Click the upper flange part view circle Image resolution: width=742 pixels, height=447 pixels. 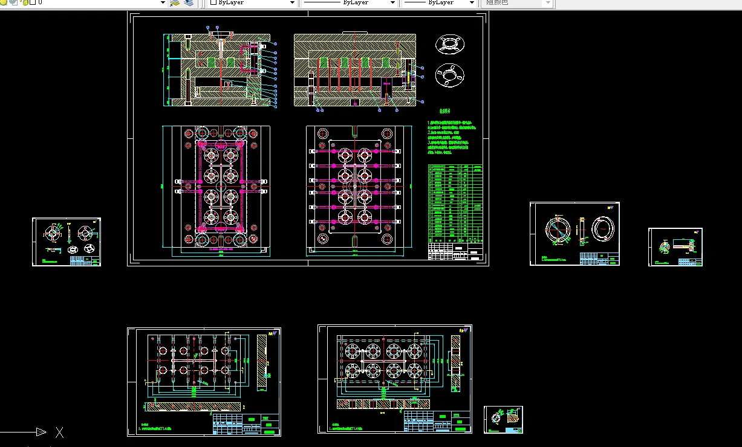[450, 44]
